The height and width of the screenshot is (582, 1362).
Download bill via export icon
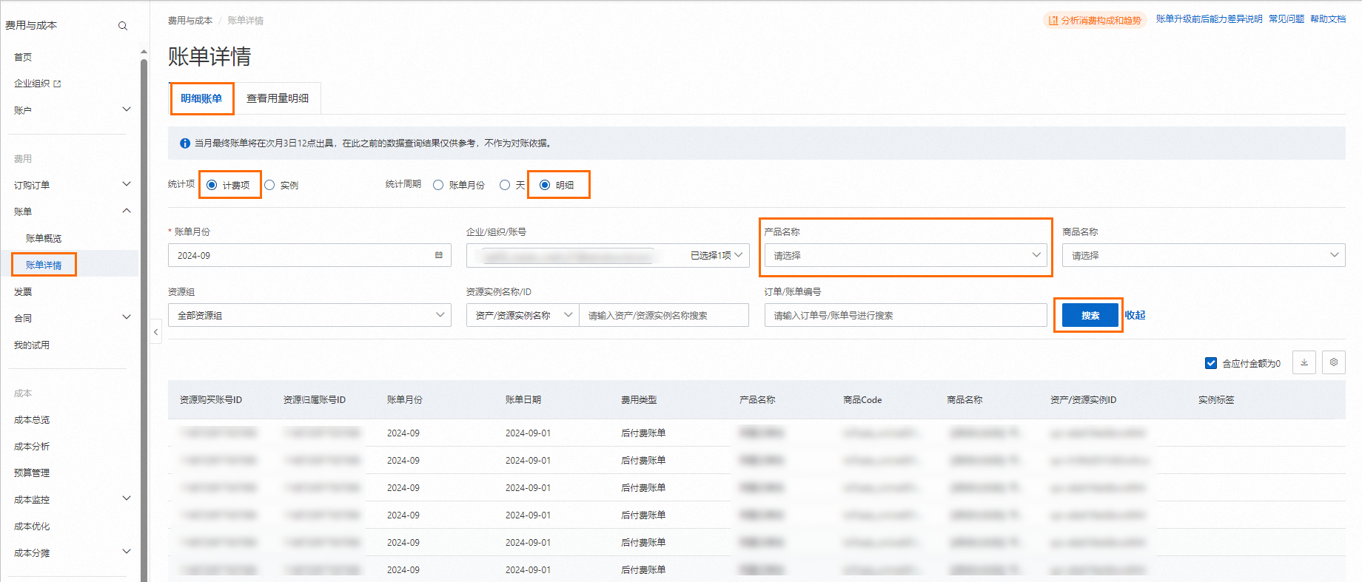[1304, 362]
